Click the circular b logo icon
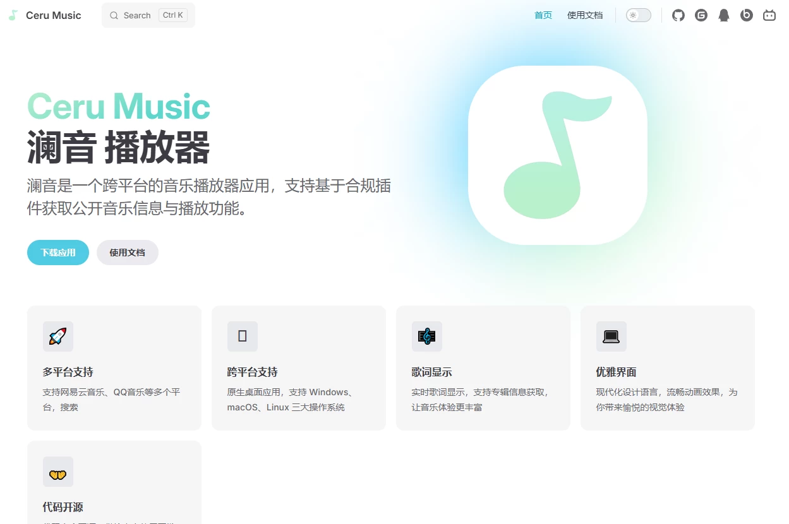This screenshot has height=524, width=789. [x=746, y=15]
